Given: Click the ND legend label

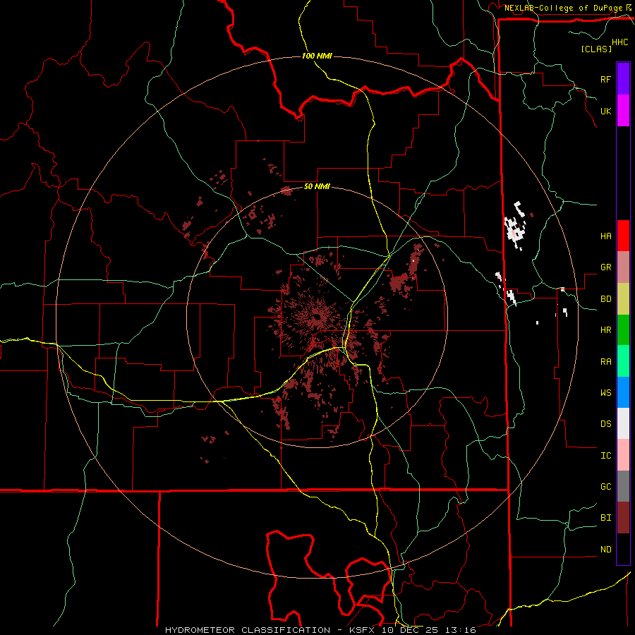Looking at the screenshot, I should [x=605, y=550].
